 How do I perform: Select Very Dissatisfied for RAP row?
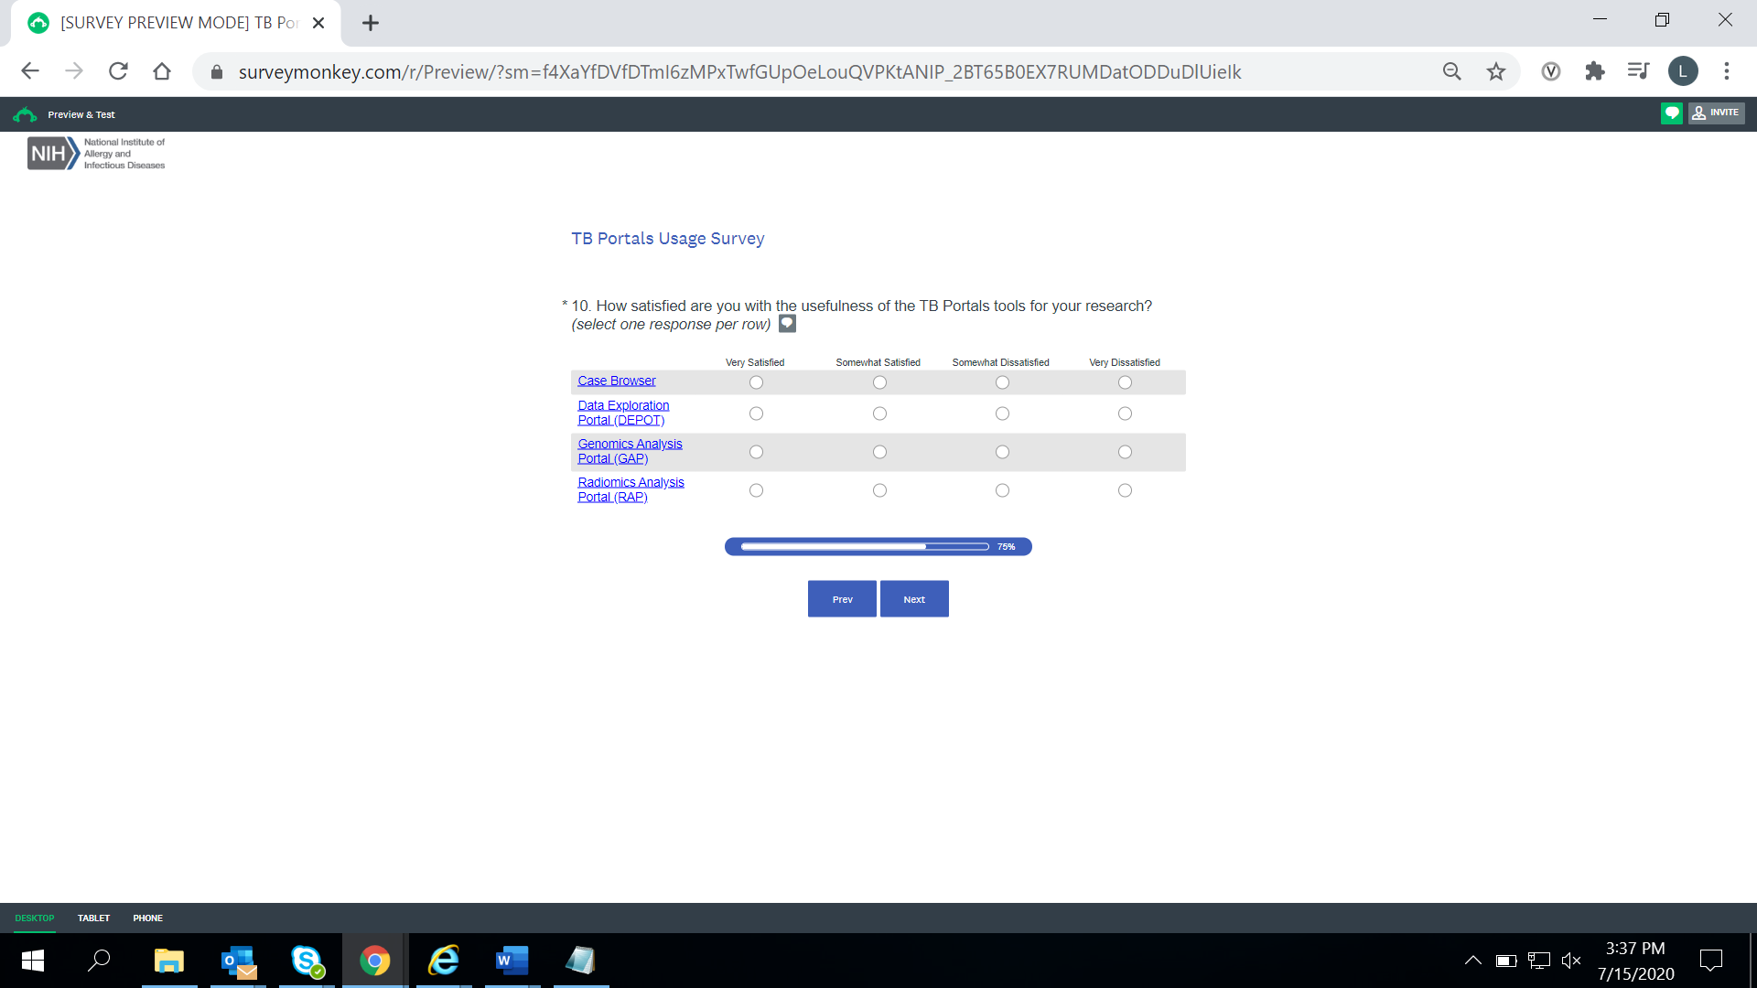[x=1125, y=490]
